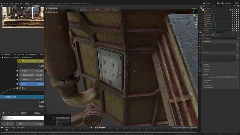Add a shape key with plus button
The height and width of the screenshot is (135, 240).
coord(237,56)
